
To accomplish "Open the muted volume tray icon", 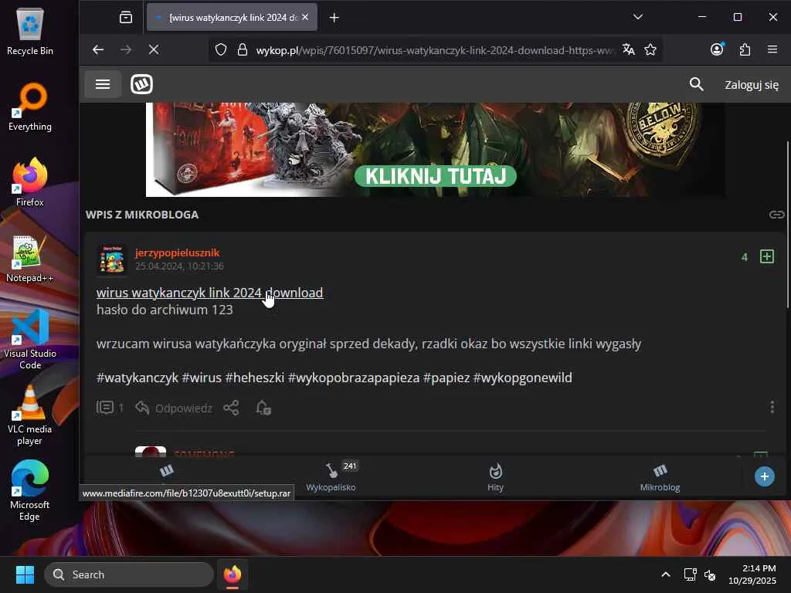I will tap(710, 574).
